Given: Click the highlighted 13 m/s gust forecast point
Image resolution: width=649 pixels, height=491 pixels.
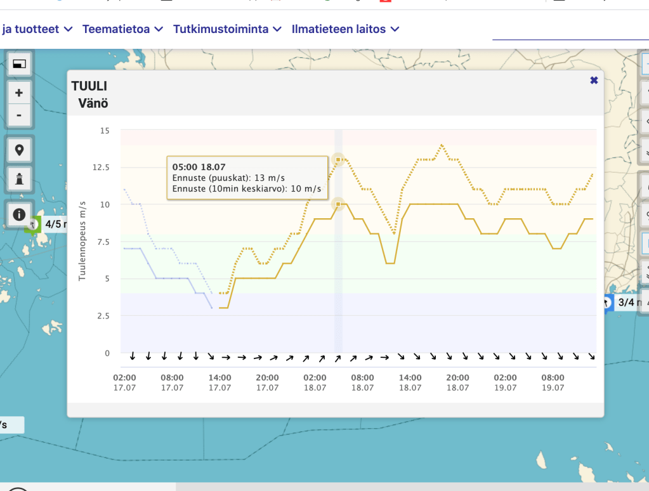Looking at the screenshot, I should point(338,160).
